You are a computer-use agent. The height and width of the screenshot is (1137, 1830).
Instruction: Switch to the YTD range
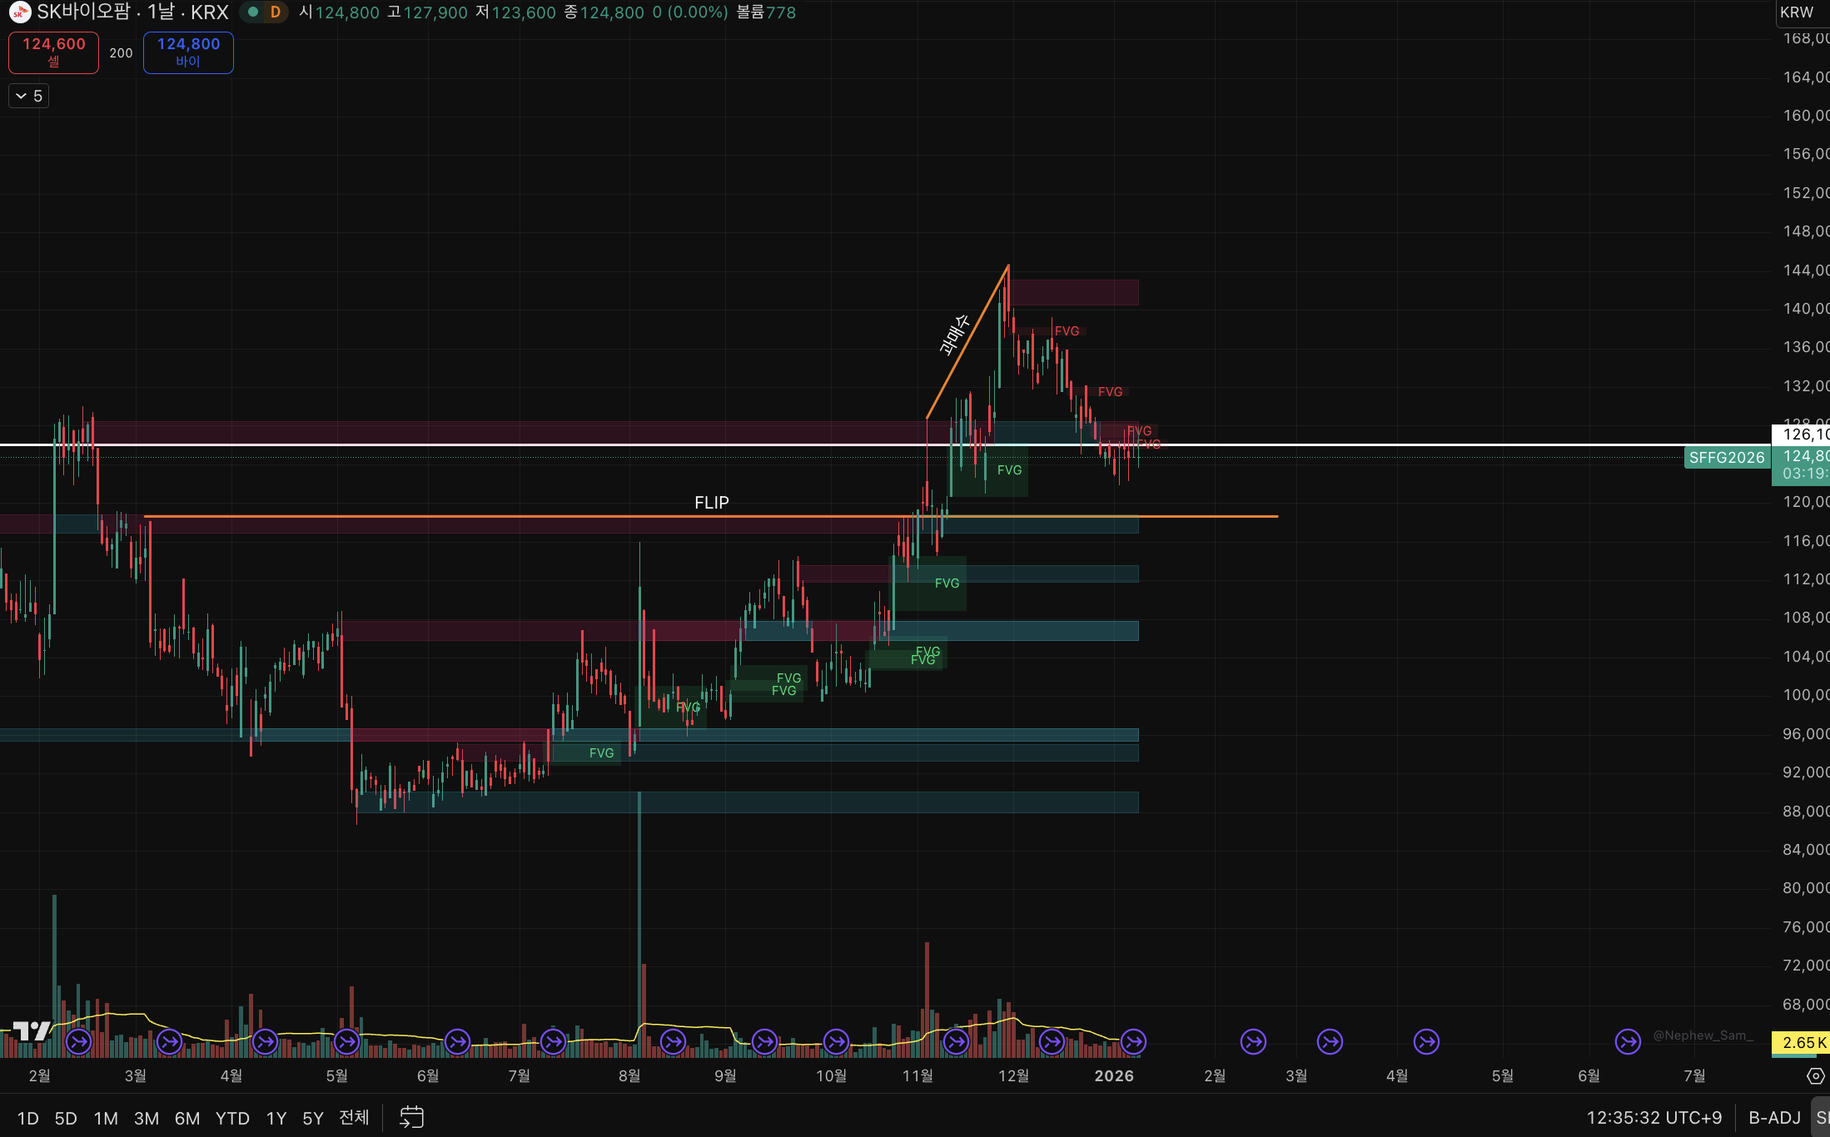click(232, 1118)
